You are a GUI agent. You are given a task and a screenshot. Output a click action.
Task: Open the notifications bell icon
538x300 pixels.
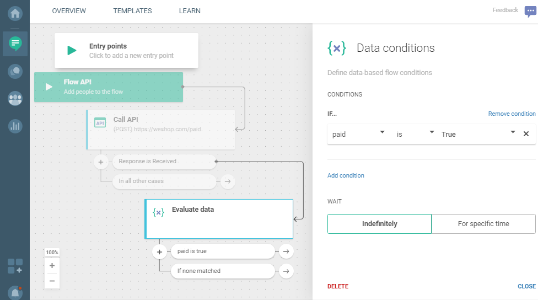tap(15, 292)
